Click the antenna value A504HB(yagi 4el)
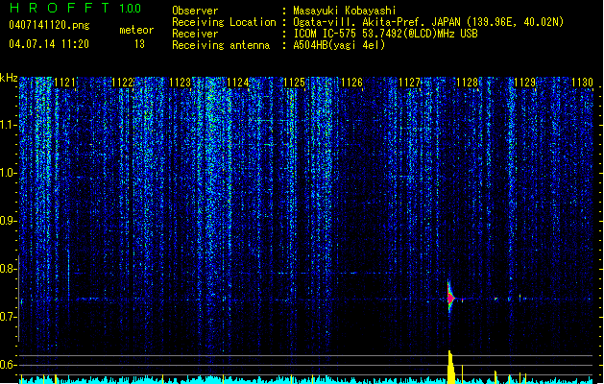 339,45
